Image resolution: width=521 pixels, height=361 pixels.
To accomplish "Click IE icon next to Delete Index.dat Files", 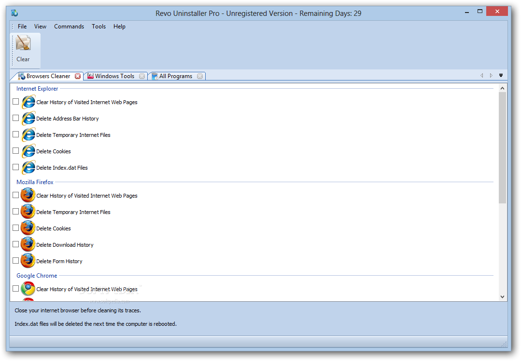I will coord(28,168).
